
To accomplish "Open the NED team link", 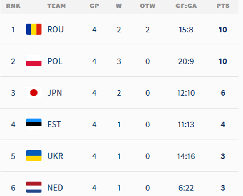I will click(55, 187).
